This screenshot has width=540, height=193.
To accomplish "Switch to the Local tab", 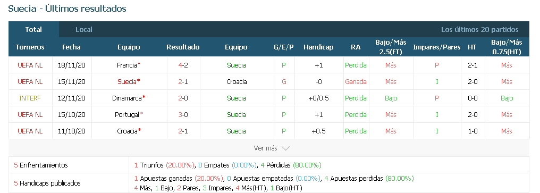I will tap(83, 30).
